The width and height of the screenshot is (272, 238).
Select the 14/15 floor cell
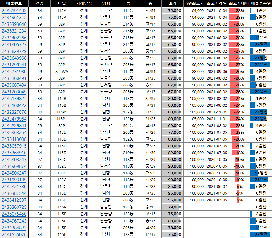[150, 235]
